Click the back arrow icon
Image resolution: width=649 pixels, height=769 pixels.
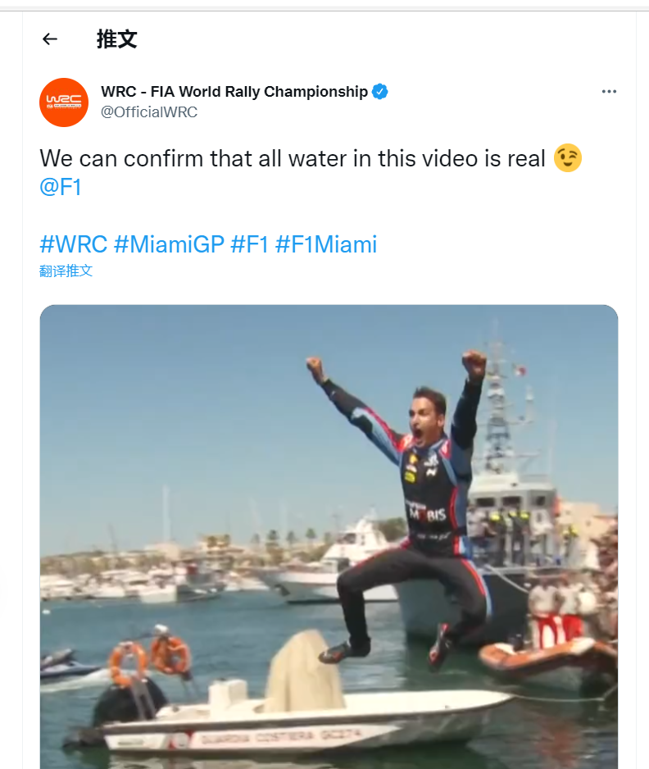(50, 39)
